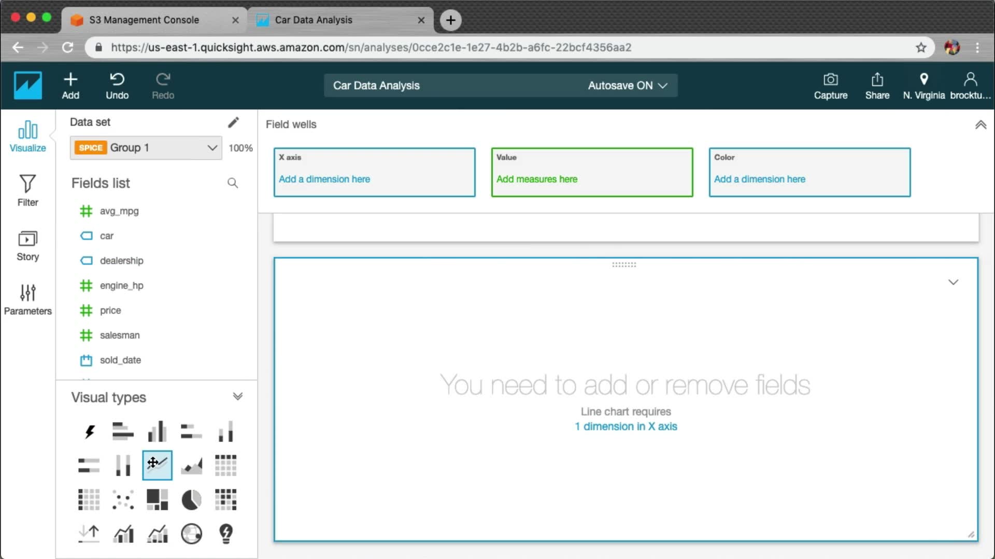The width and height of the screenshot is (995, 559).
Task: Select the area line chart visual type
Action: pos(191,465)
